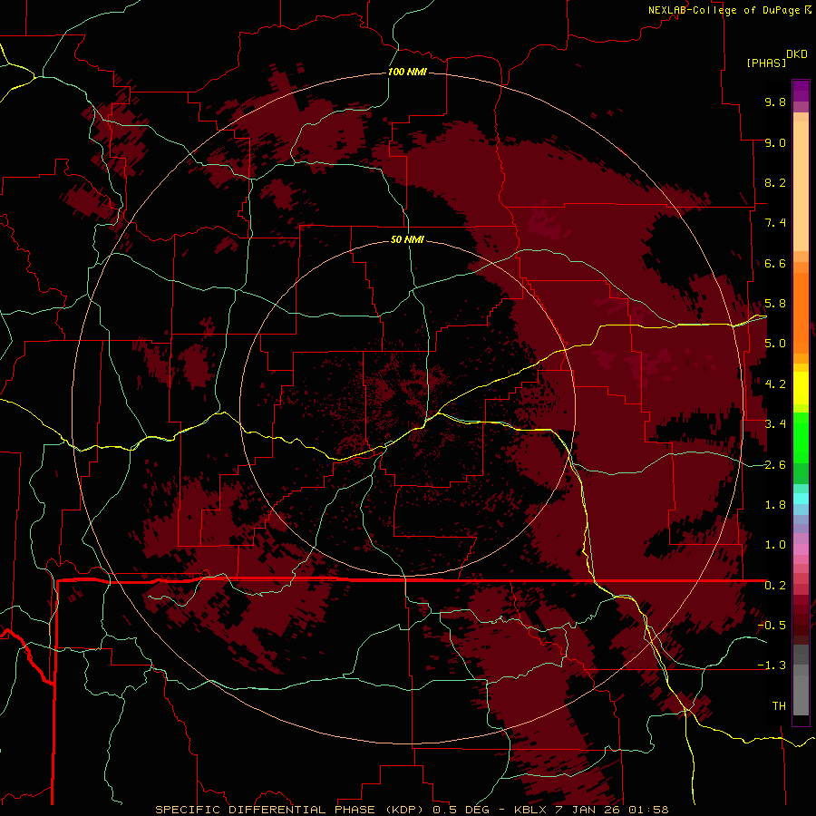Click the -0.5 legend value
The height and width of the screenshot is (816, 816).
point(772,626)
